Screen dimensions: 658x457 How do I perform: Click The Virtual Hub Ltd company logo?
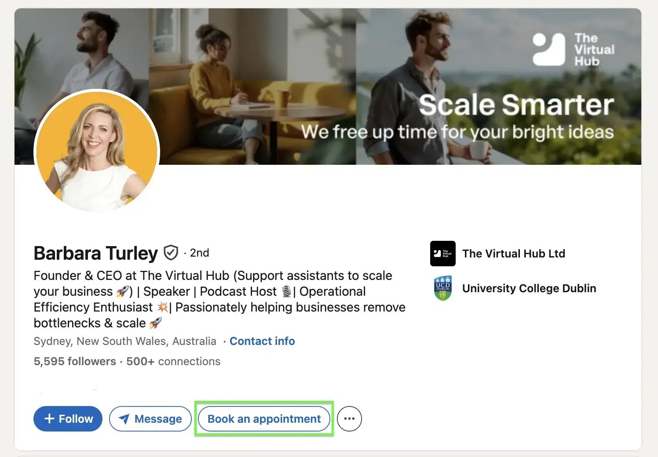point(442,254)
